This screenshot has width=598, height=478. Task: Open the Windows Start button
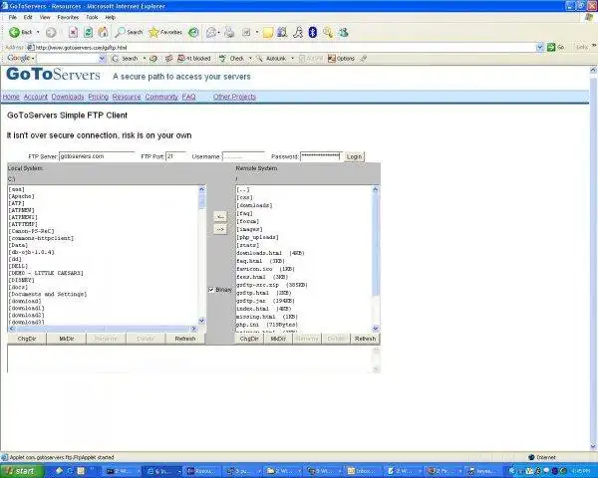tap(20, 471)
